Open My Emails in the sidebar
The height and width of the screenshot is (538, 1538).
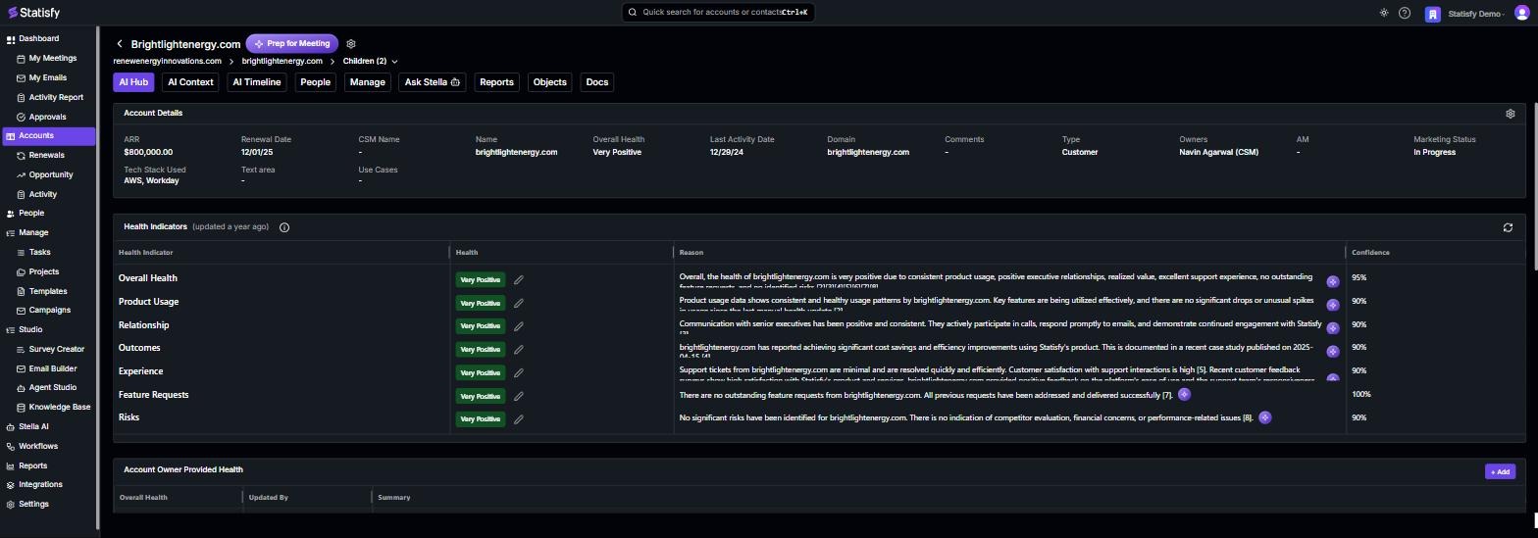click(x=47, y=78)
